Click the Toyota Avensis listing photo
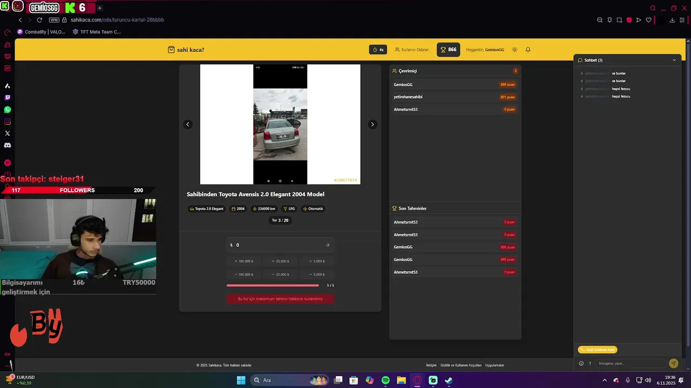 pyautogui.click(x=280, y=124)
